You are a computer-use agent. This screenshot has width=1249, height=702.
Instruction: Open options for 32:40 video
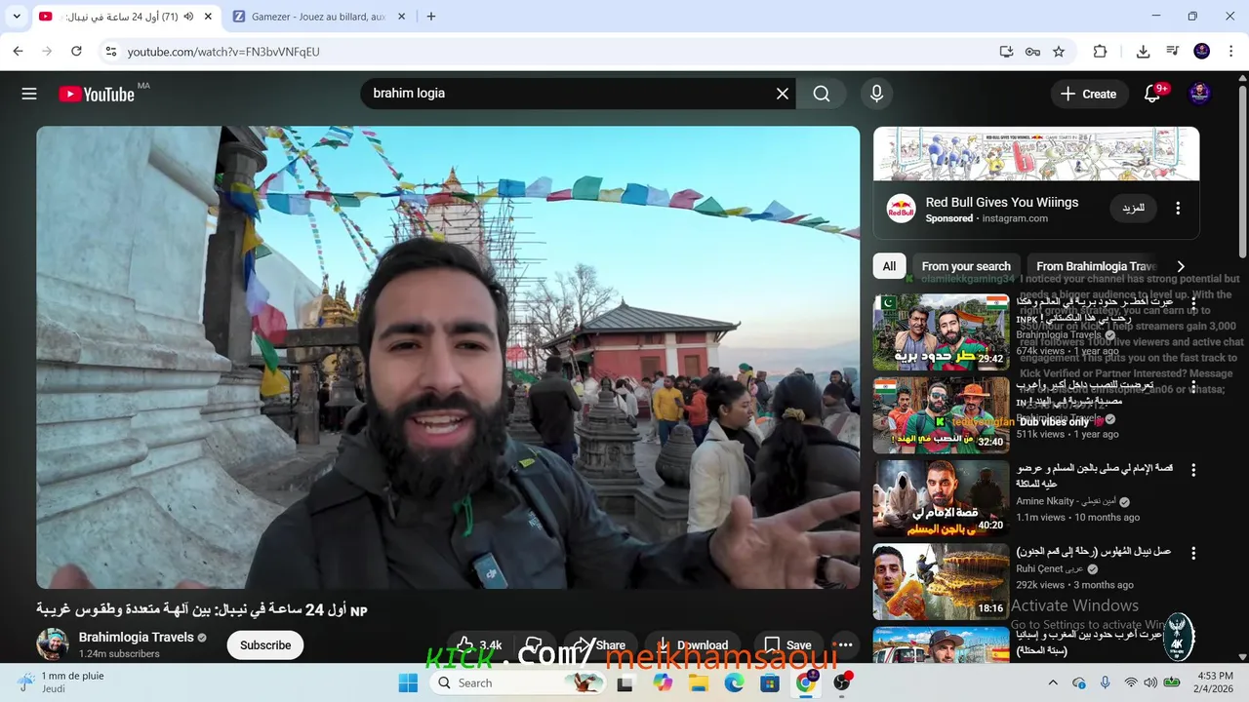[1192, 387]
